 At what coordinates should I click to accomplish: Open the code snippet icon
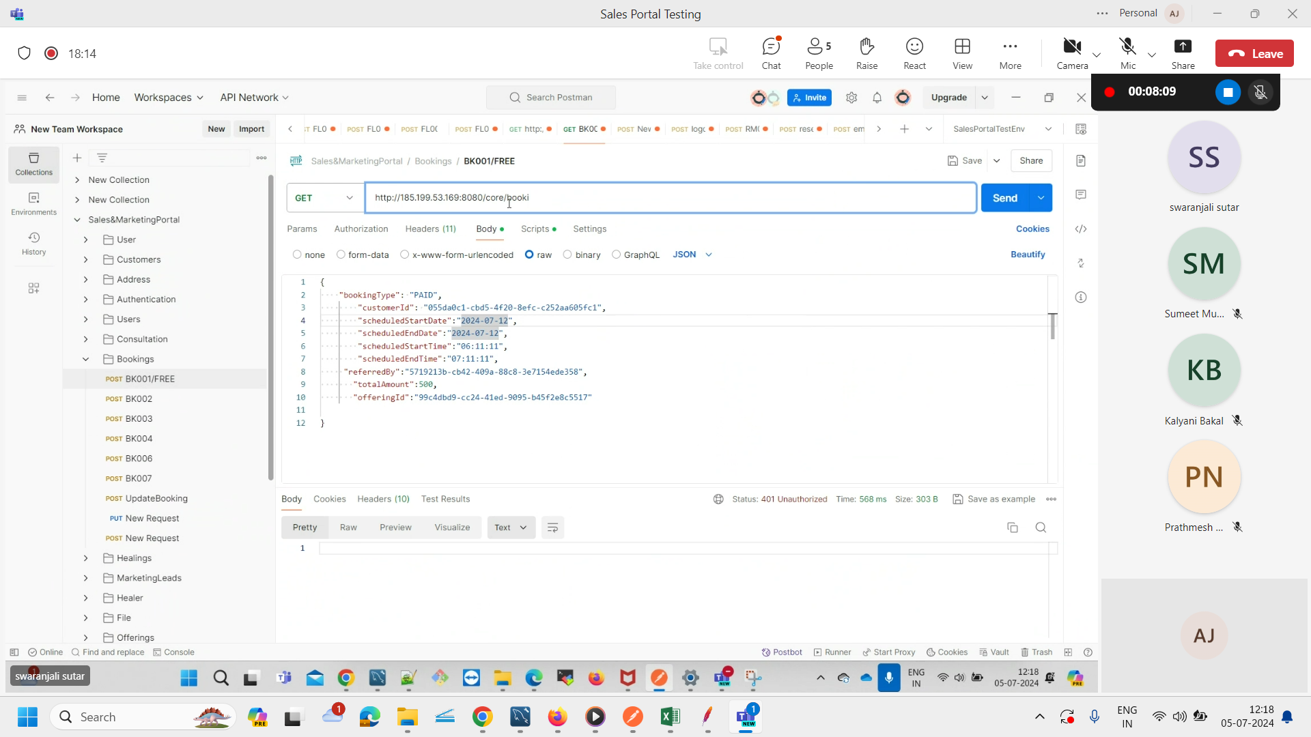coord(1080,229)
